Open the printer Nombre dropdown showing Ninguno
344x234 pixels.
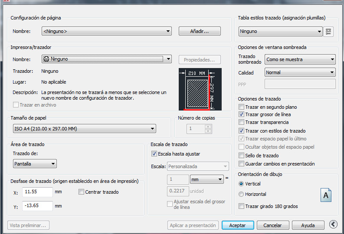click(x=107, y=59)
